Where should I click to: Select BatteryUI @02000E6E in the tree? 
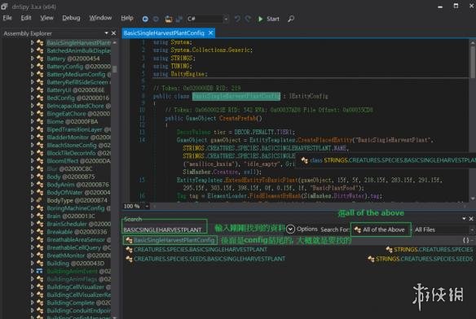click(76, 90)
